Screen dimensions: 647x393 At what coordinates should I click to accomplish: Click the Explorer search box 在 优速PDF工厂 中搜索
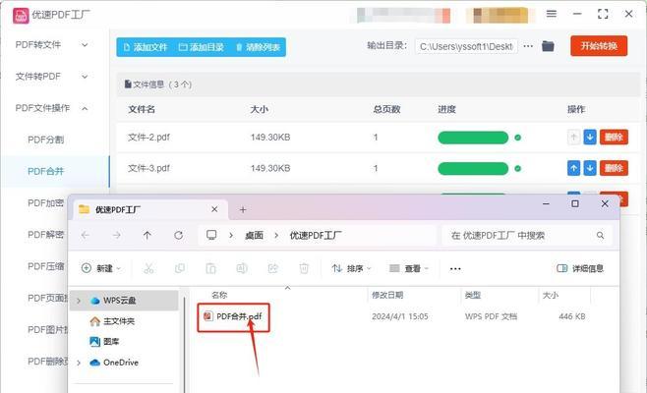click(527, 236)
